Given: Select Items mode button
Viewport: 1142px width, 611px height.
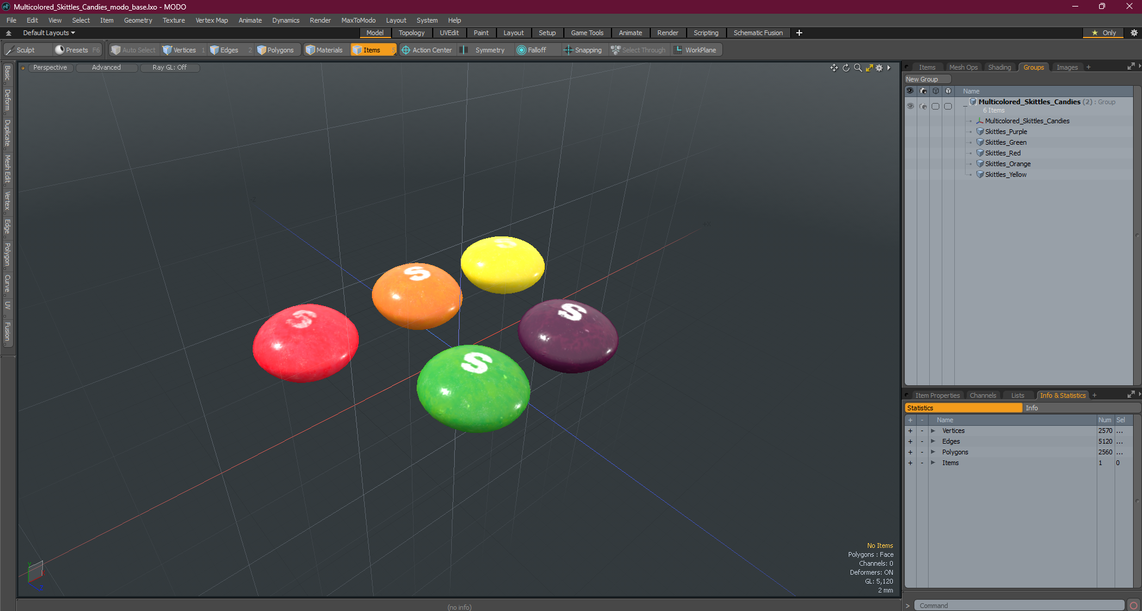Looking at the screenshot, I should pos(373,50).
